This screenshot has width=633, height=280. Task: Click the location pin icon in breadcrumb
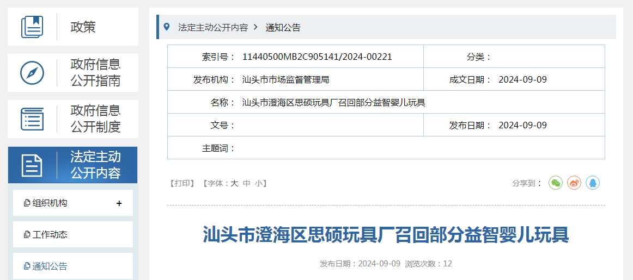coord(167,27)
